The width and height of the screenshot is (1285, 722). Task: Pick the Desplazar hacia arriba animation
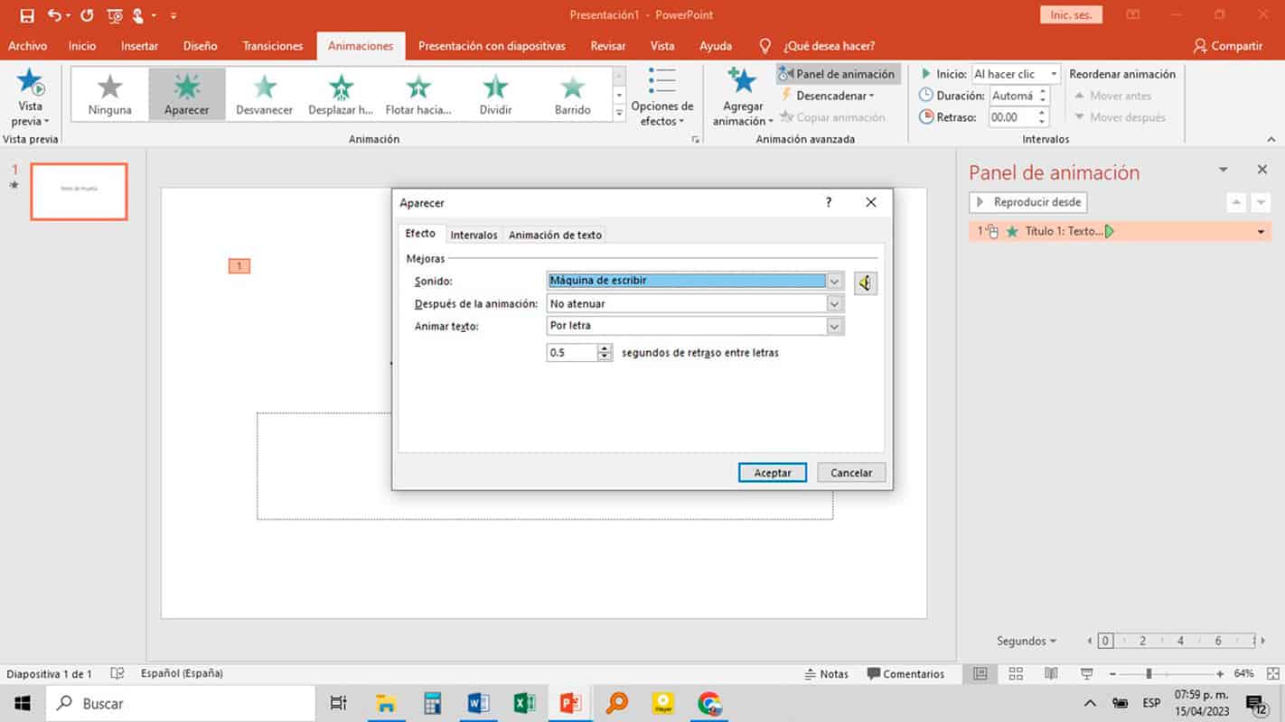click(x=341, y=94)
